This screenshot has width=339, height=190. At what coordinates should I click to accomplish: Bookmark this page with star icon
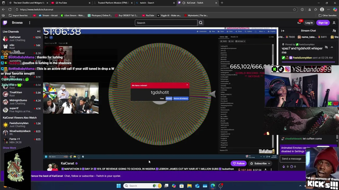tap(295, 9)
